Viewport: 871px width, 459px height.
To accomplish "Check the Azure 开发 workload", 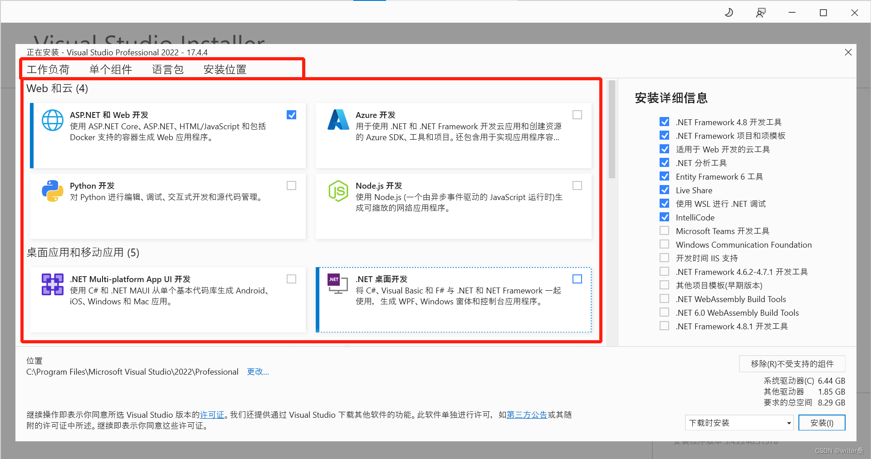I will point(577,115).
